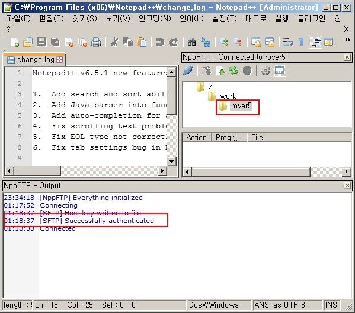Open the 매크로 menu

(x=256, y=18)
